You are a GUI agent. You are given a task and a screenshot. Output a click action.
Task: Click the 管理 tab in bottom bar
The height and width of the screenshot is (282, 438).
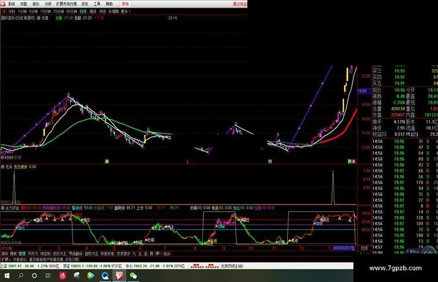click(x=22, y=254)
